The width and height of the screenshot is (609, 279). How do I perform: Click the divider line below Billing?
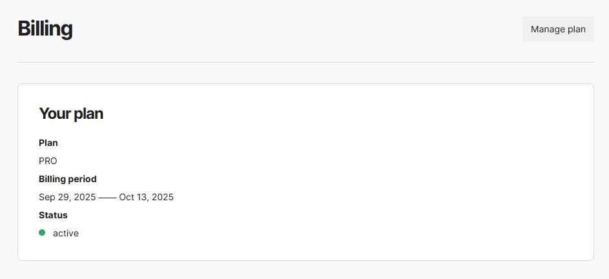[305, 63]
